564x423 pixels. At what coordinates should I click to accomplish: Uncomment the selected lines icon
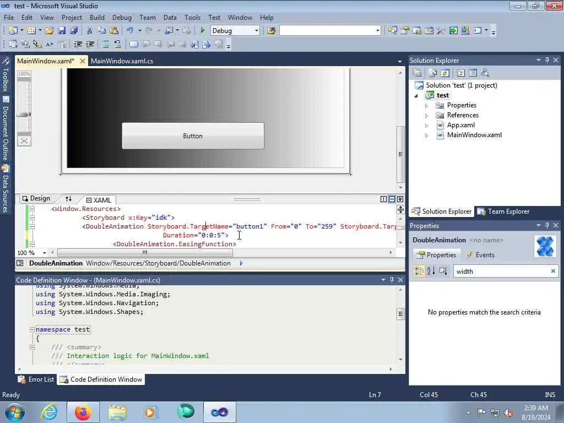pyautogui.click(x=118, y=44)
